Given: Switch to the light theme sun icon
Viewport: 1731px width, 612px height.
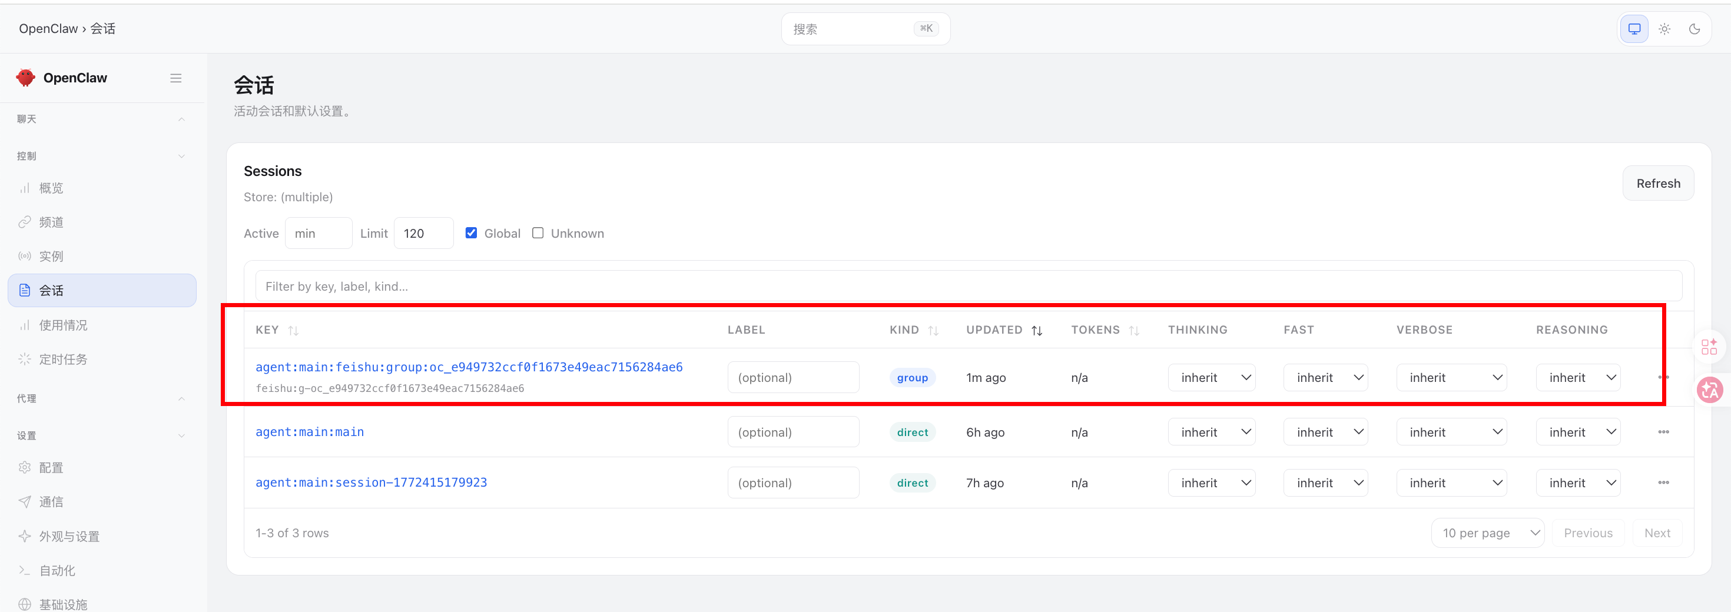Looking at the screenshot, I should tap(1664, 29).
